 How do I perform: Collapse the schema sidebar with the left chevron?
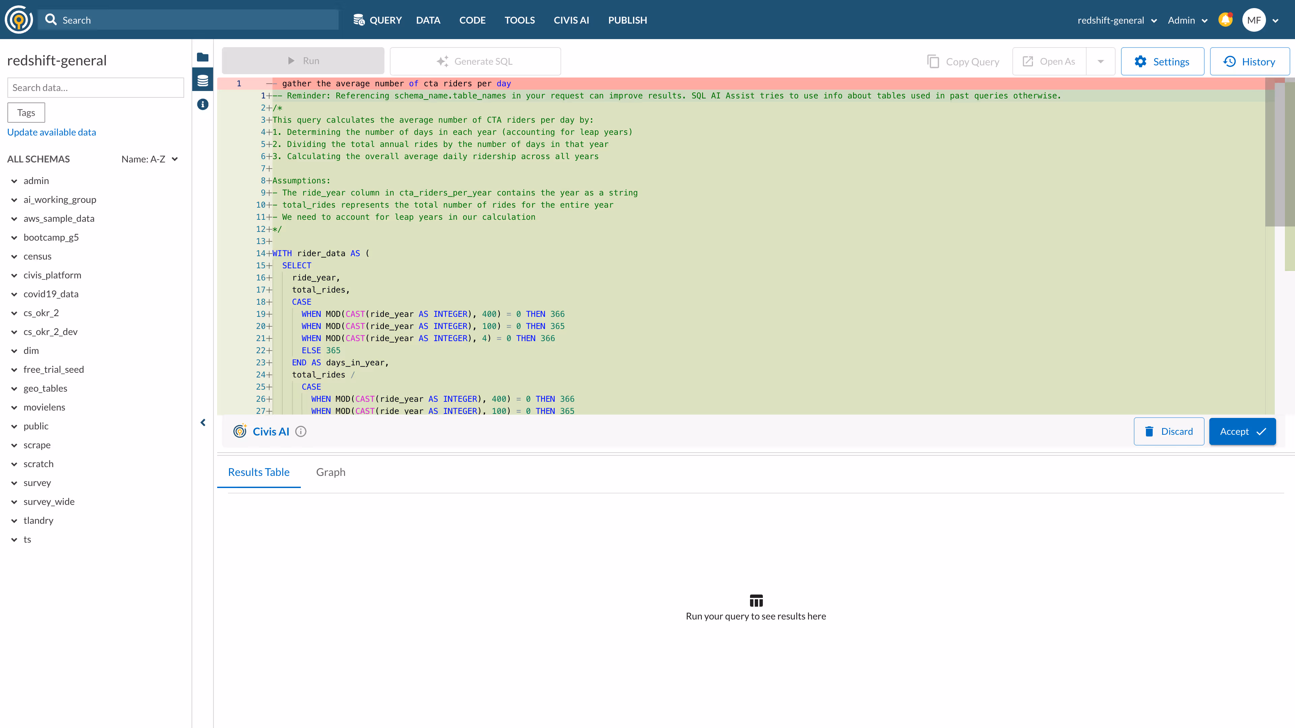(x=203, y=423)
